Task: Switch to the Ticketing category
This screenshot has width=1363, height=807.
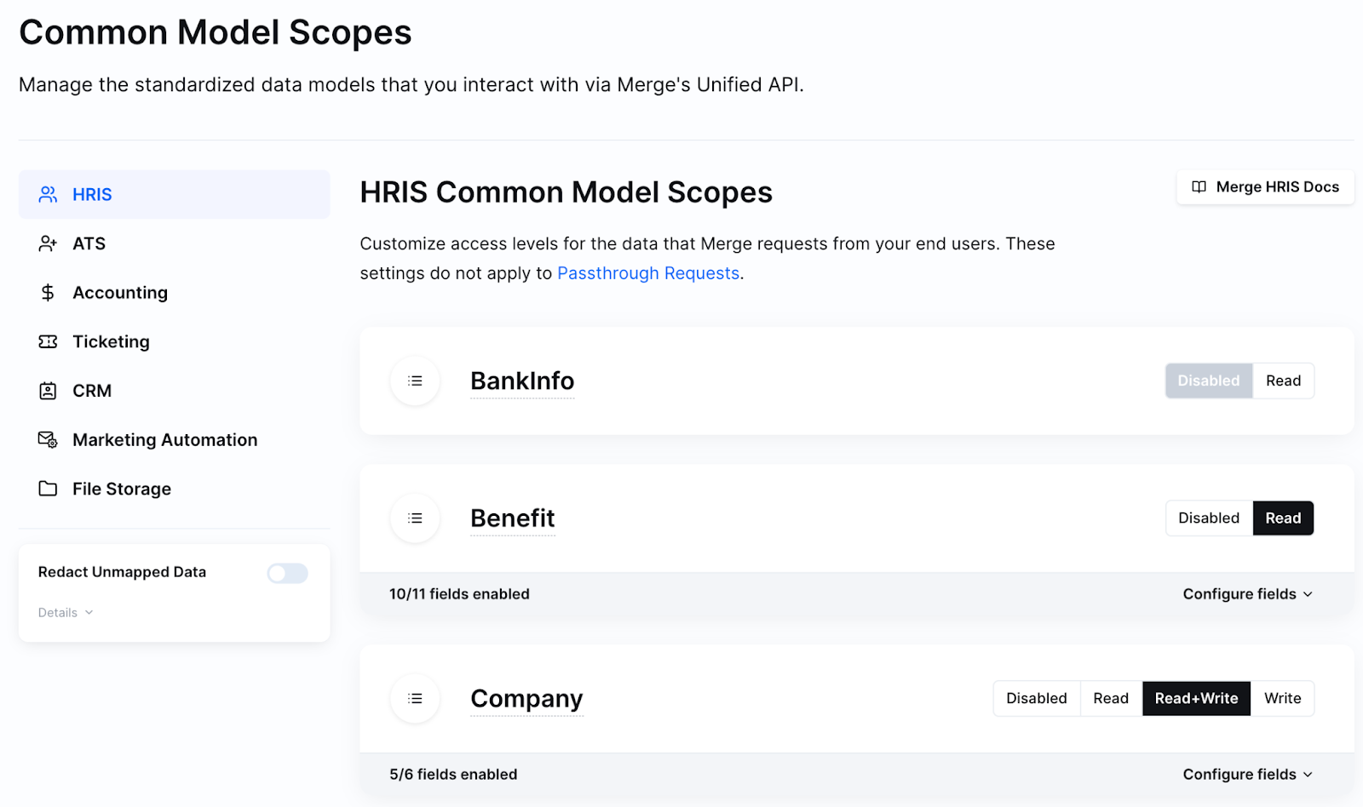Action: click(x=111, y=341)
